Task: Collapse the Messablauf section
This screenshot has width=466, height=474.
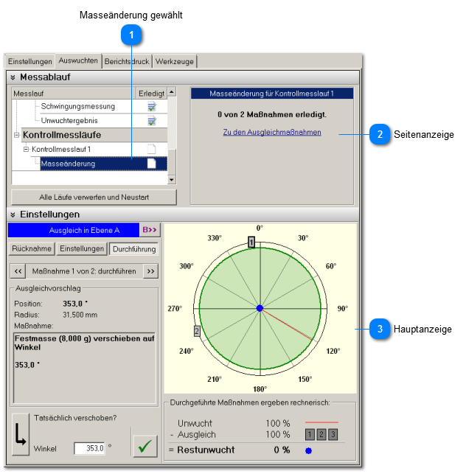Action: coord(13,77)
